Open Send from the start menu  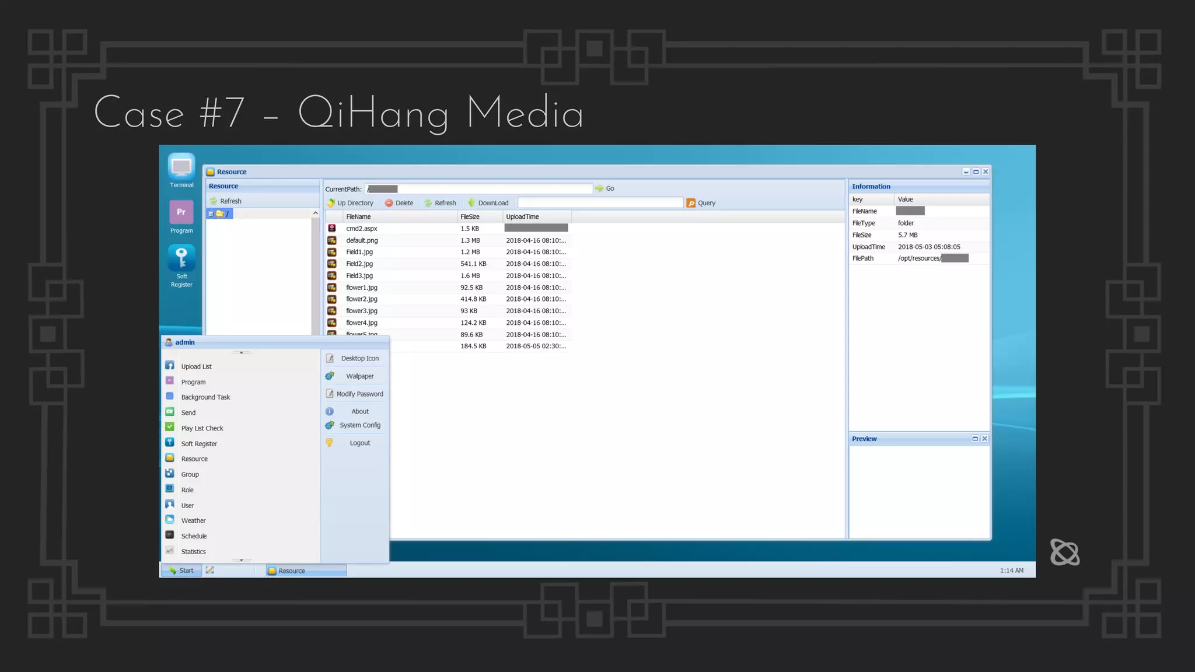tap(188, 412)
